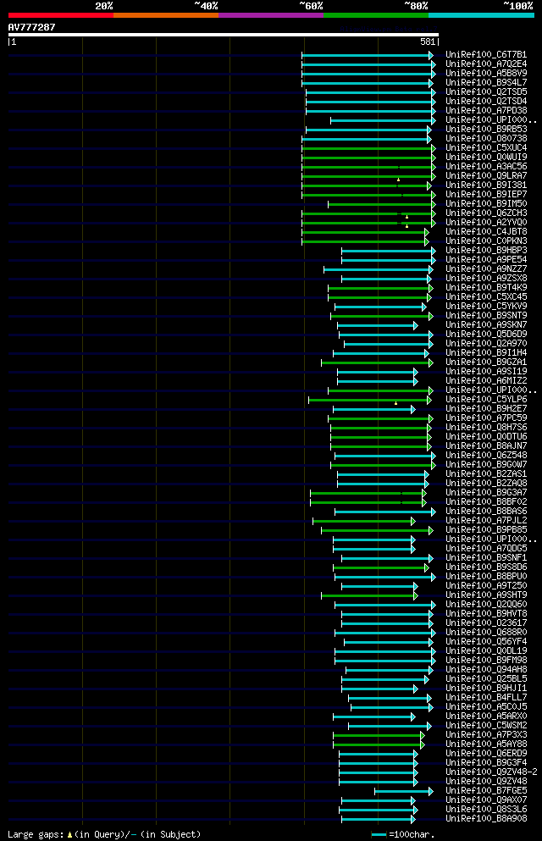Open hit UniRef100_A7Q2E4
Image resolution: width=542 pixels, height=841 pixels.
pyautogui.click(x=486, y=64)
